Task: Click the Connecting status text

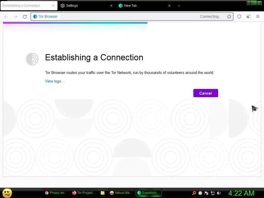Action: (211, 16)
